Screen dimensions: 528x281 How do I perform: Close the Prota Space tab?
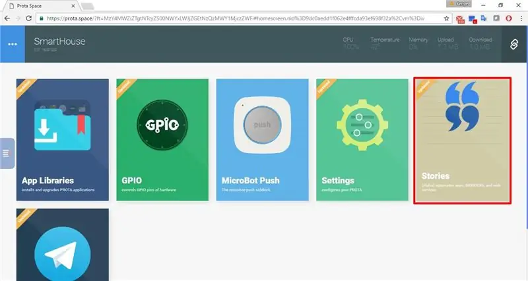point(73,6)
